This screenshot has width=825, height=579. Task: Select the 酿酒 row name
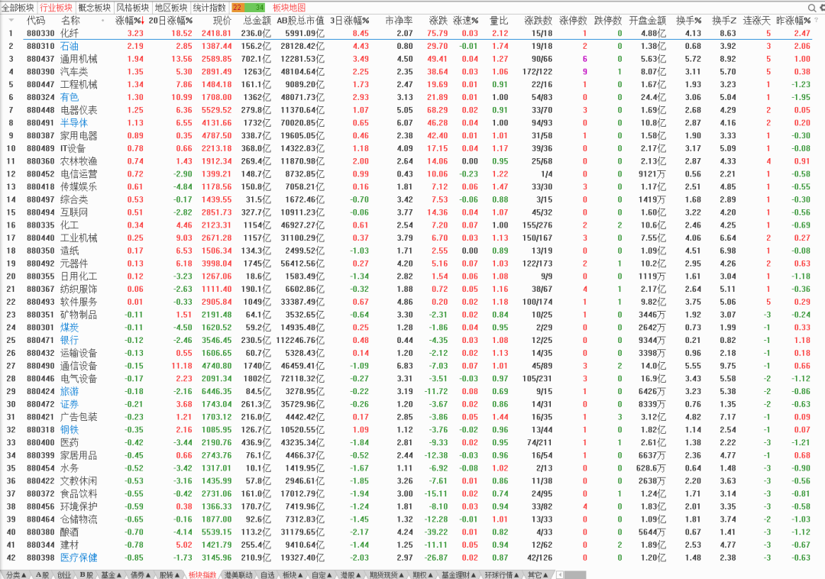pos(70,532)
